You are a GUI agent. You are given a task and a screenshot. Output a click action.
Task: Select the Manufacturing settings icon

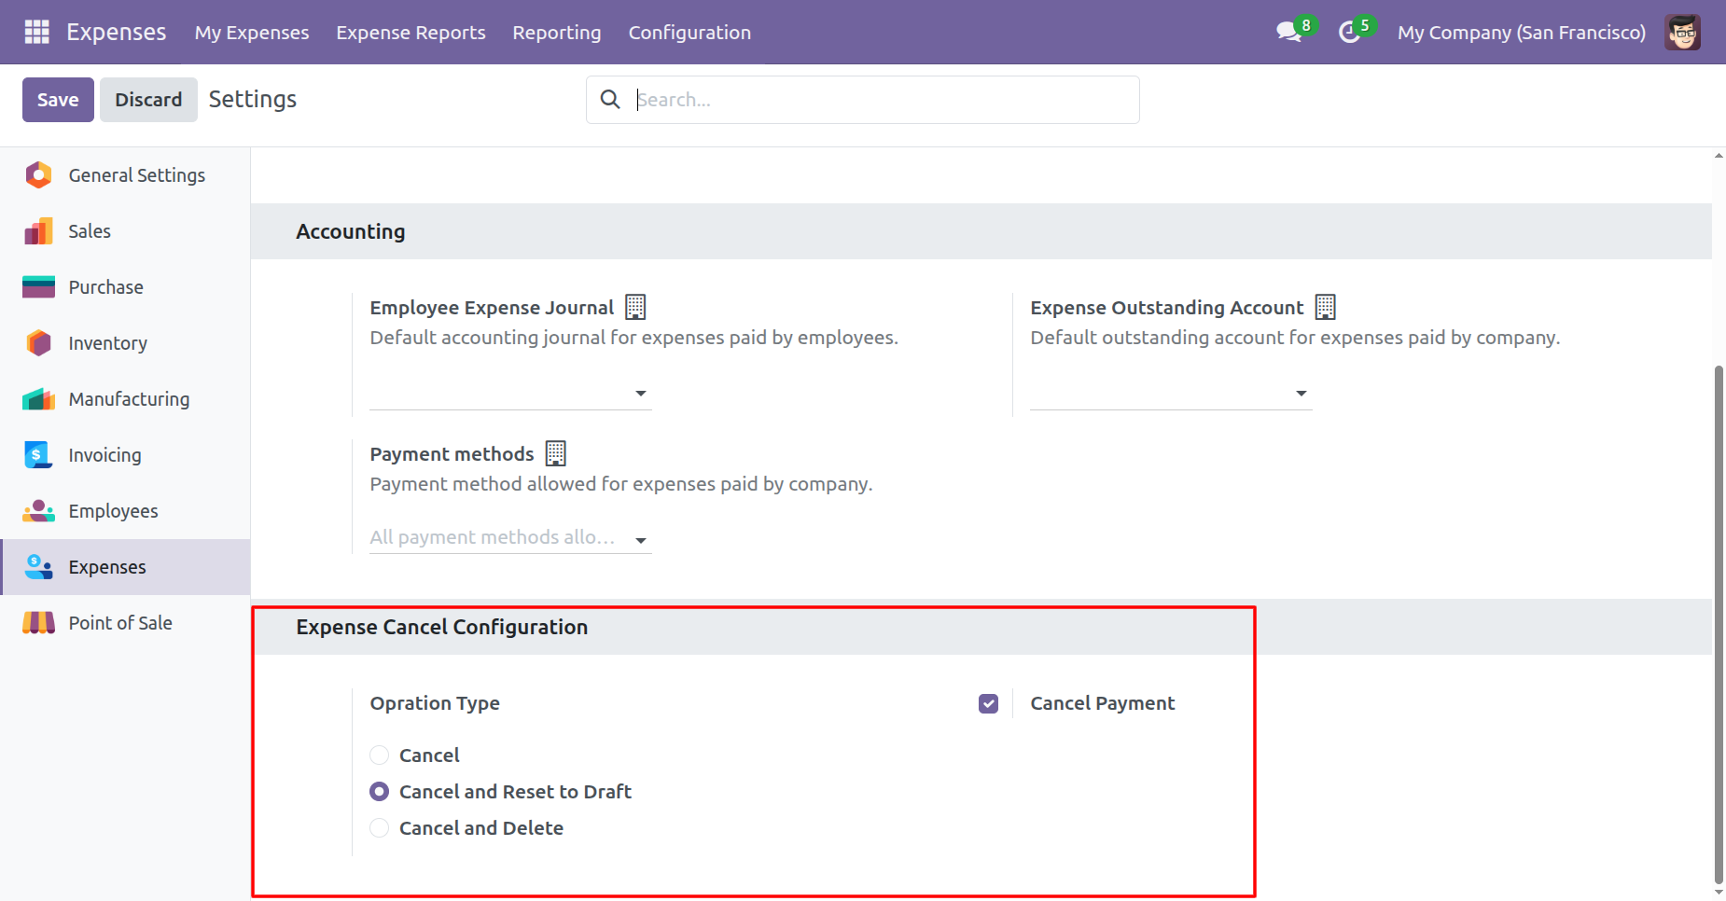[38, 399]
